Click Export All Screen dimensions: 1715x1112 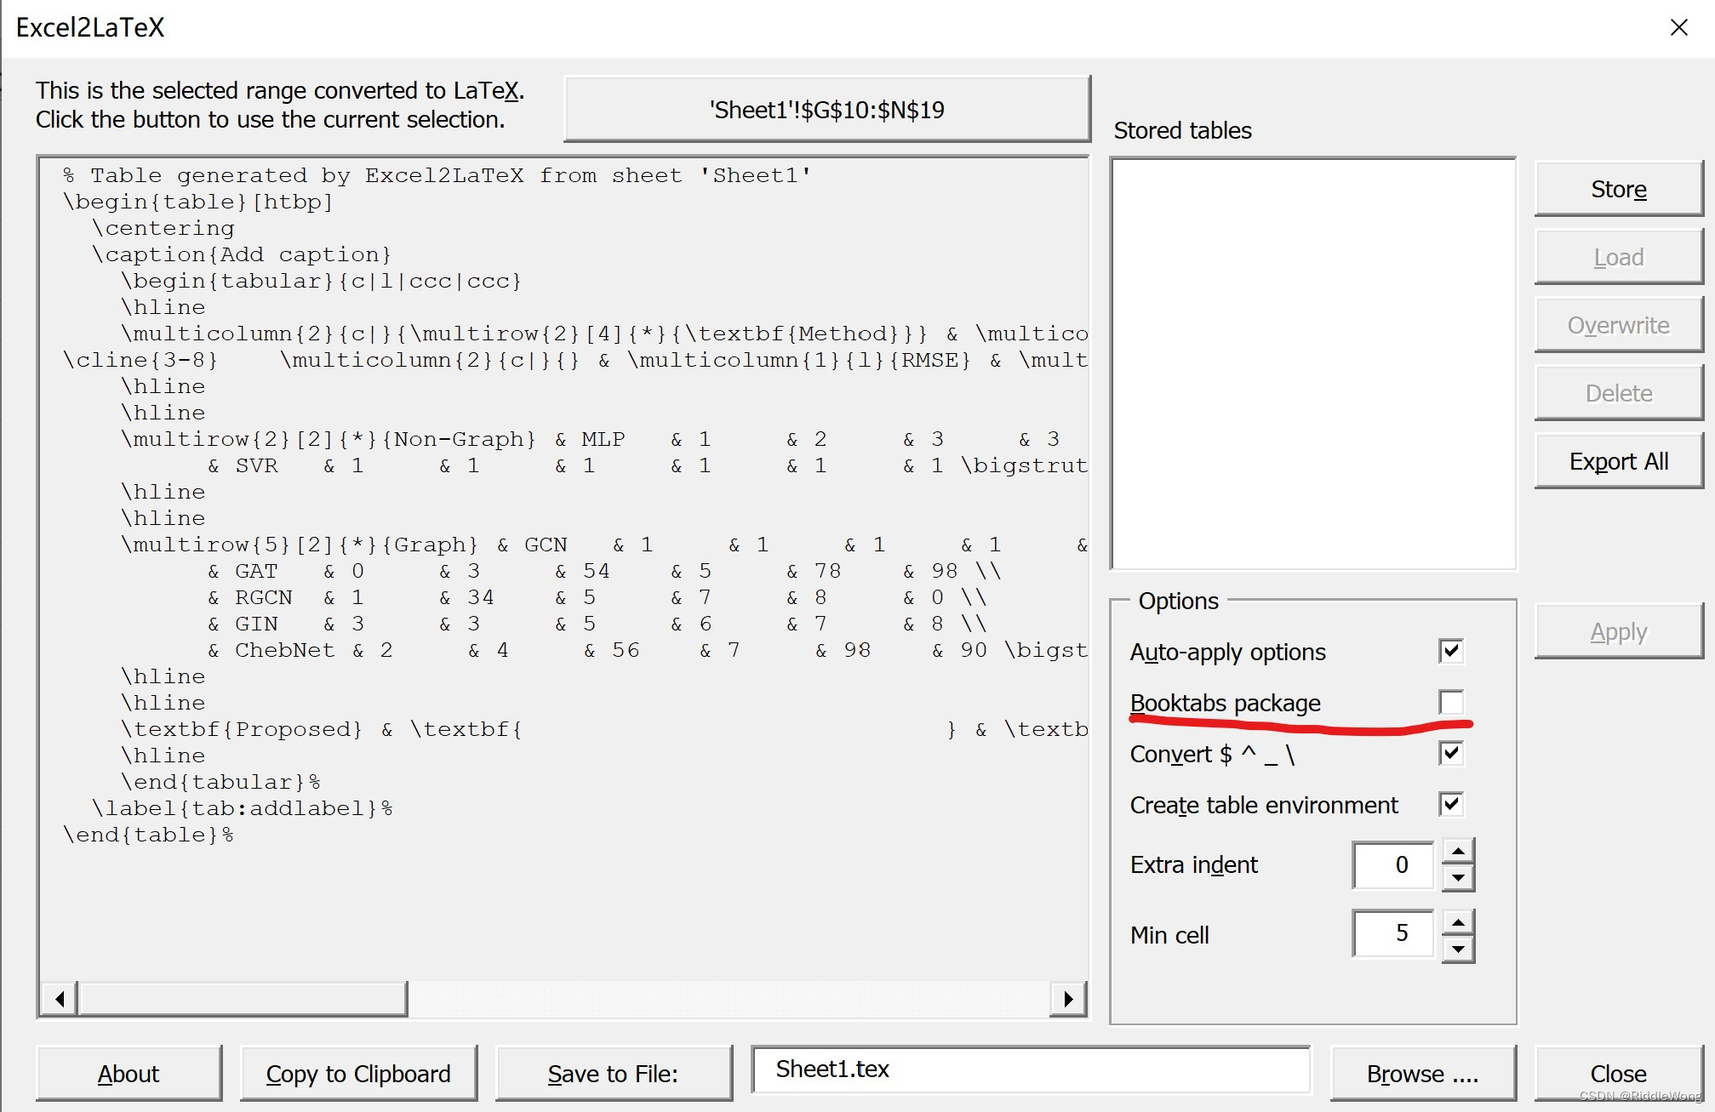tap(1617, 460)
